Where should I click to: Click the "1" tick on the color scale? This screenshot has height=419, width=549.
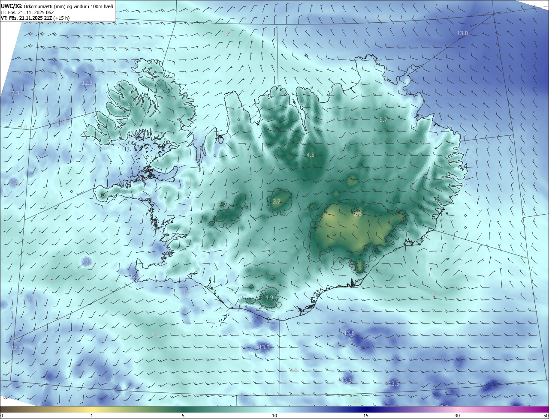pyautogui.click(x=92, y=416)
